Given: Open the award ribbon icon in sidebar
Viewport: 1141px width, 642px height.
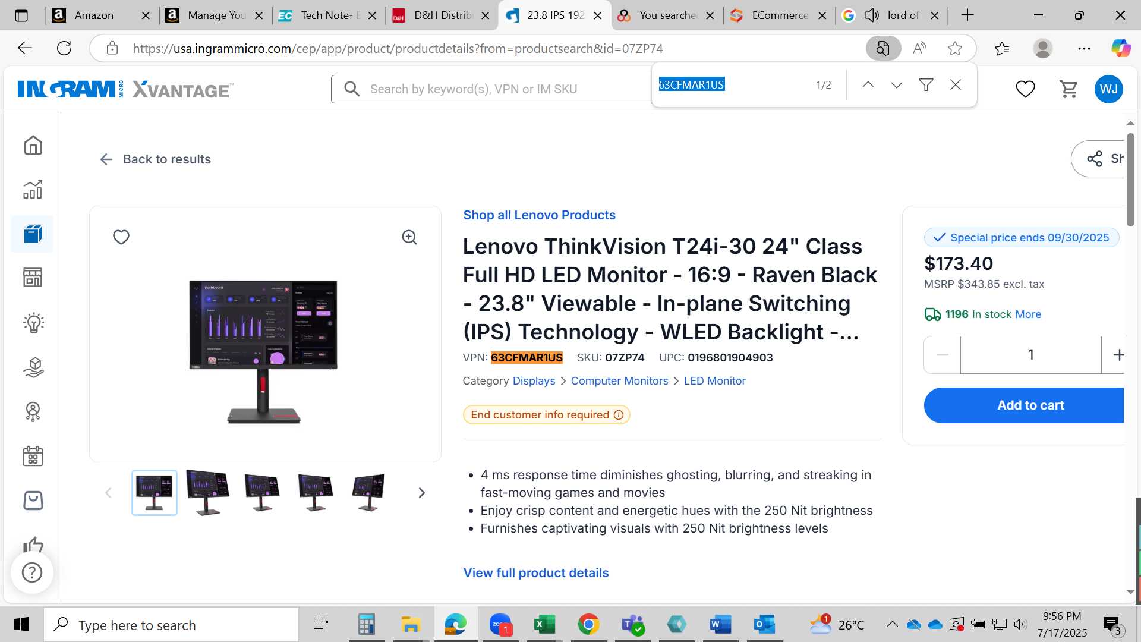Looking at the screenshot, I should [x=33, y=411].
